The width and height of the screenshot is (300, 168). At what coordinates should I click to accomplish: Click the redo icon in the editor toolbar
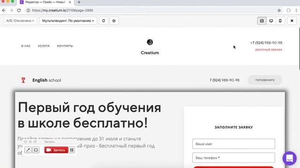point(114,21)
